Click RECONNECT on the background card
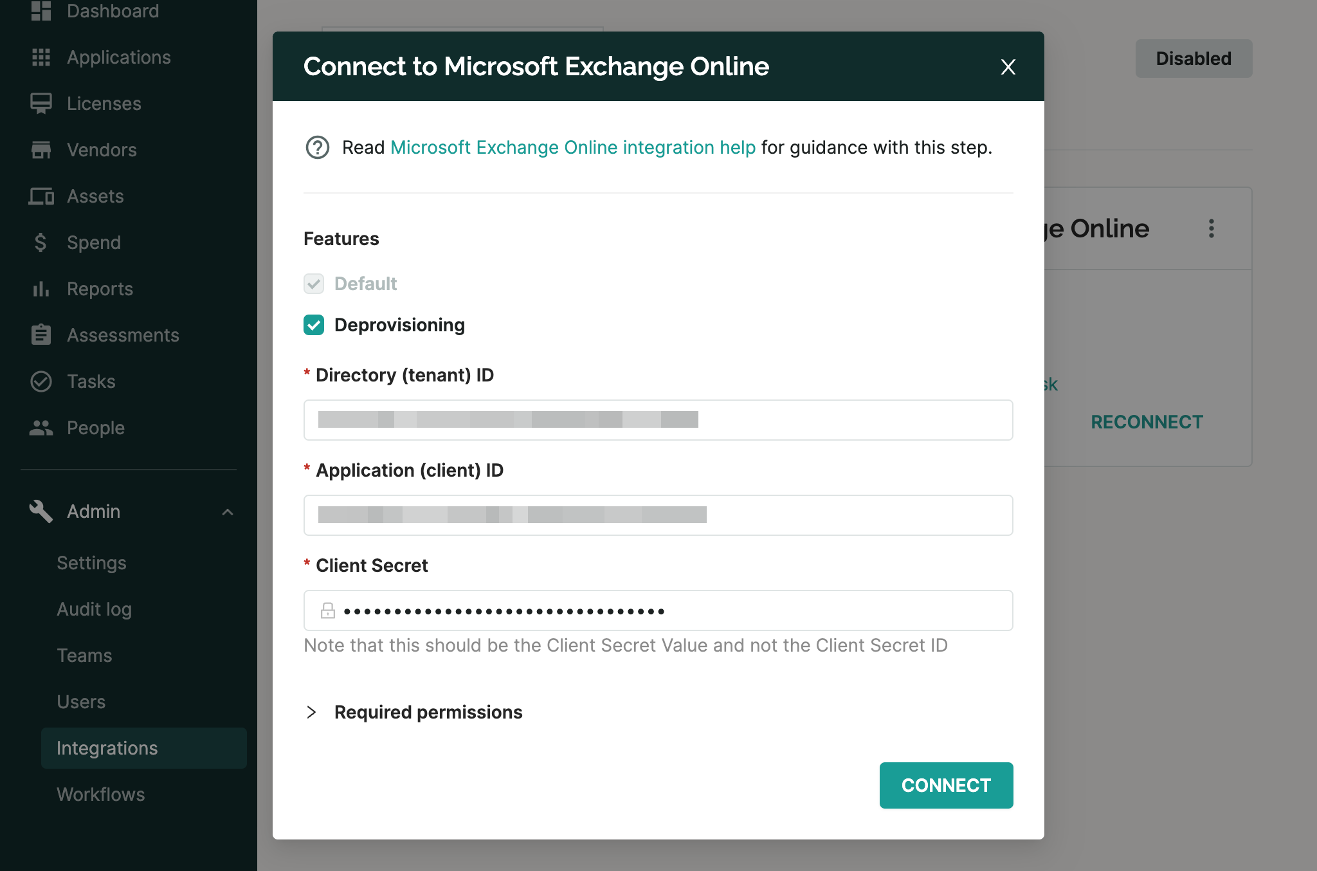1317x871 pixels. coord(1147,422)
